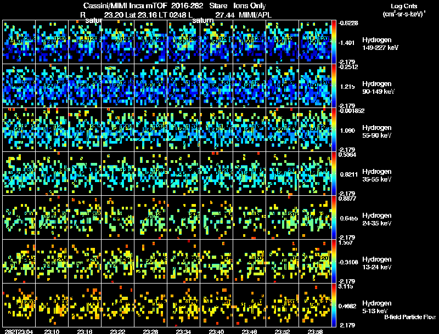The height and width of the screenshot is (334, 439).
Task: Click the 23:58 time axis label
Action: coord(315,331)
